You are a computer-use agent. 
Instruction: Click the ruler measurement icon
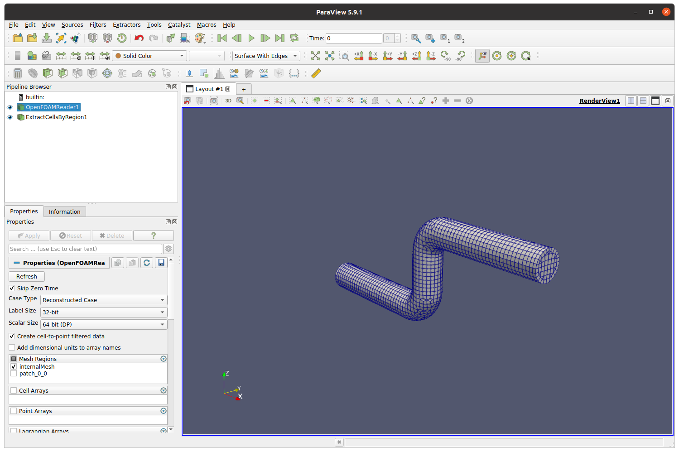click(x=316, y=73)
